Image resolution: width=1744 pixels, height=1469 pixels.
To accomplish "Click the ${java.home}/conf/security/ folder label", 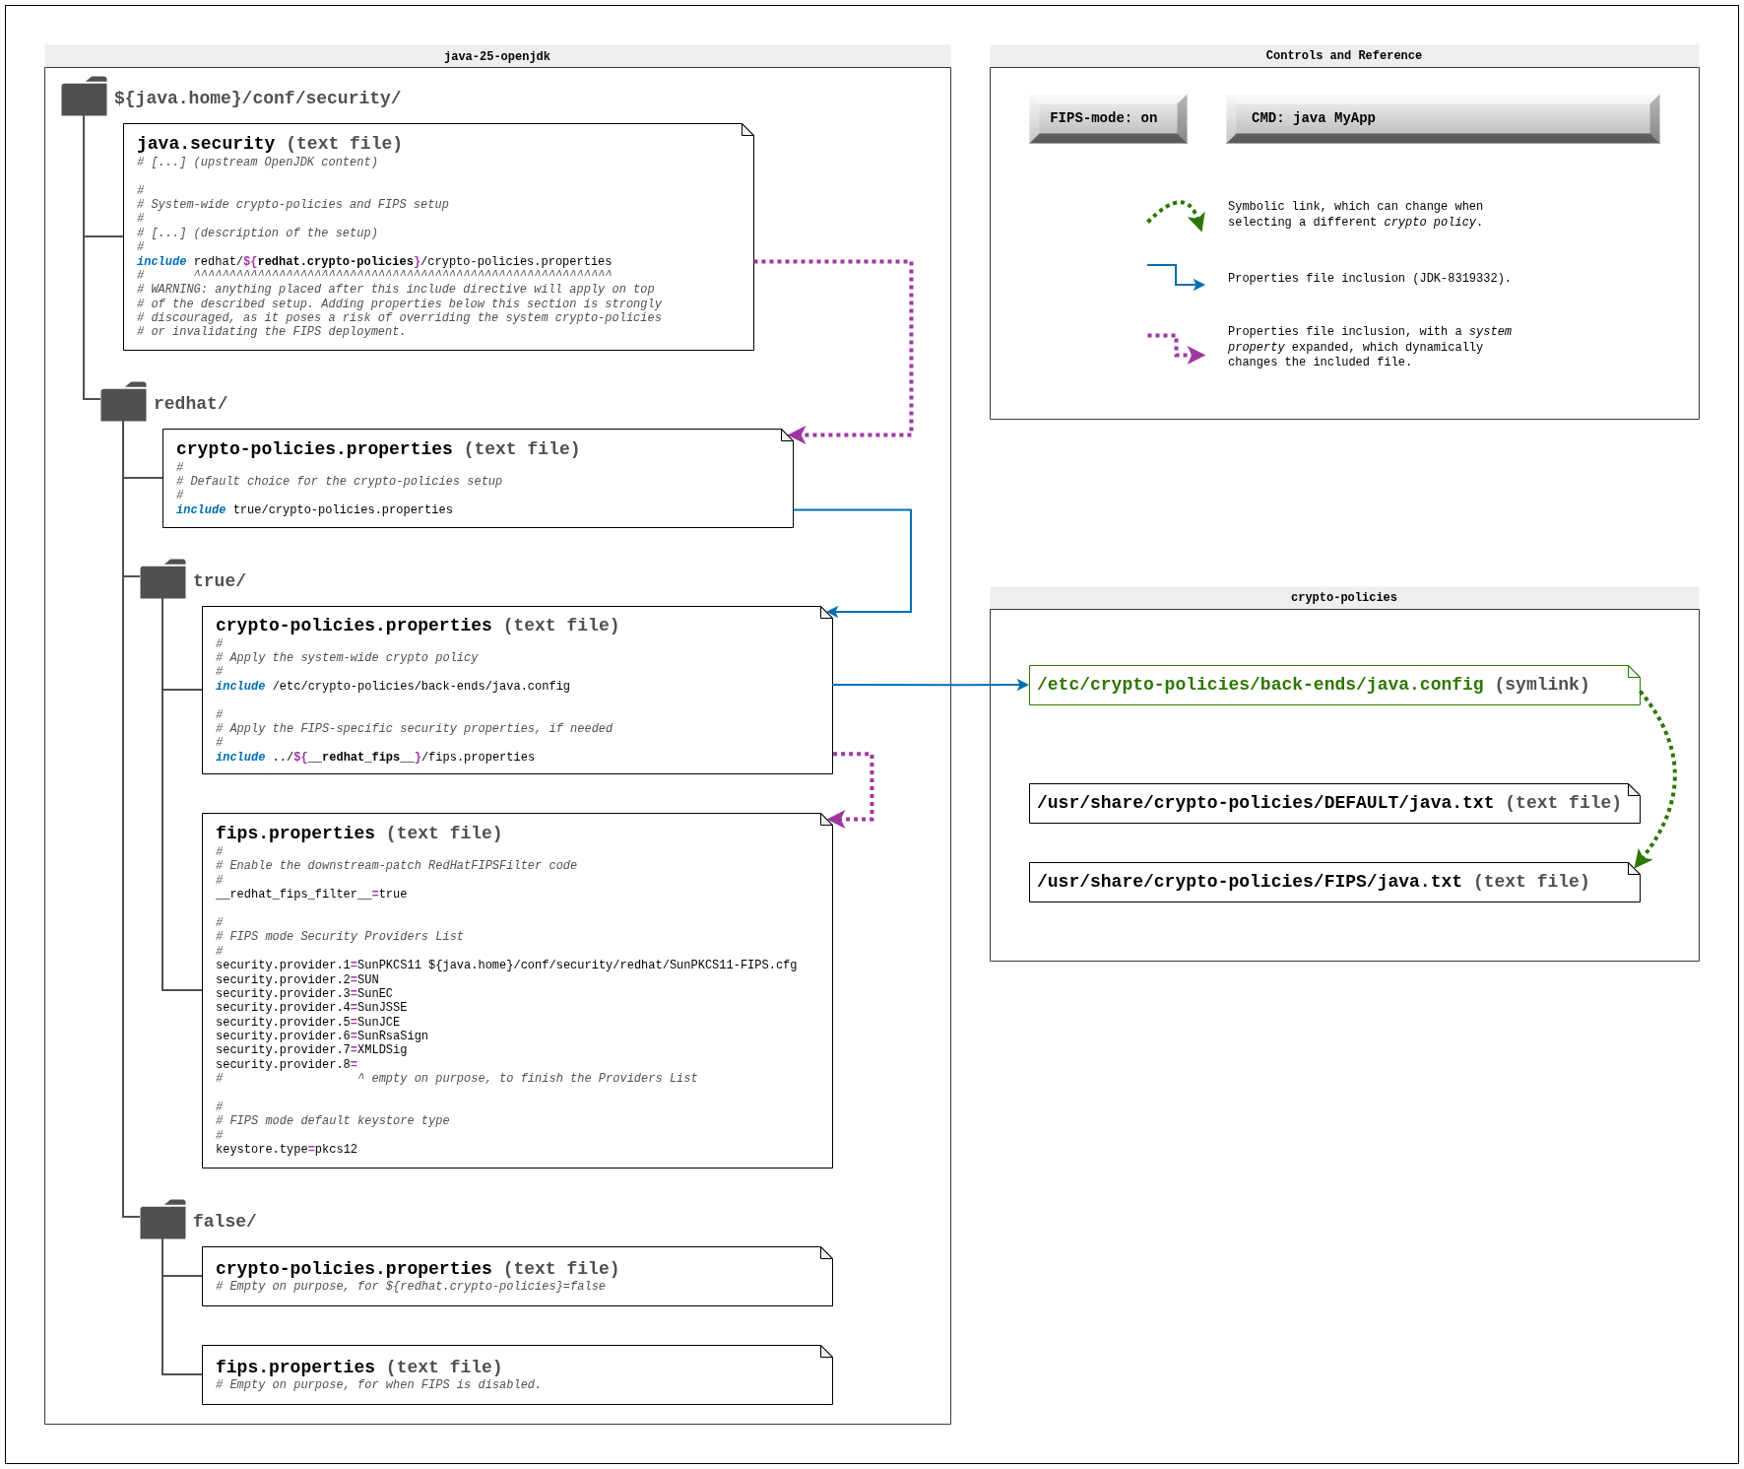I will click(x=257, y=99).
